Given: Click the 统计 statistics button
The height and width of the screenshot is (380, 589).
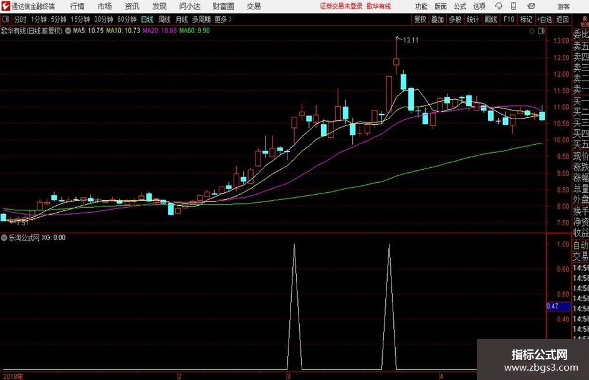Looking at the screenshot, I should click(x=472, y=19).
